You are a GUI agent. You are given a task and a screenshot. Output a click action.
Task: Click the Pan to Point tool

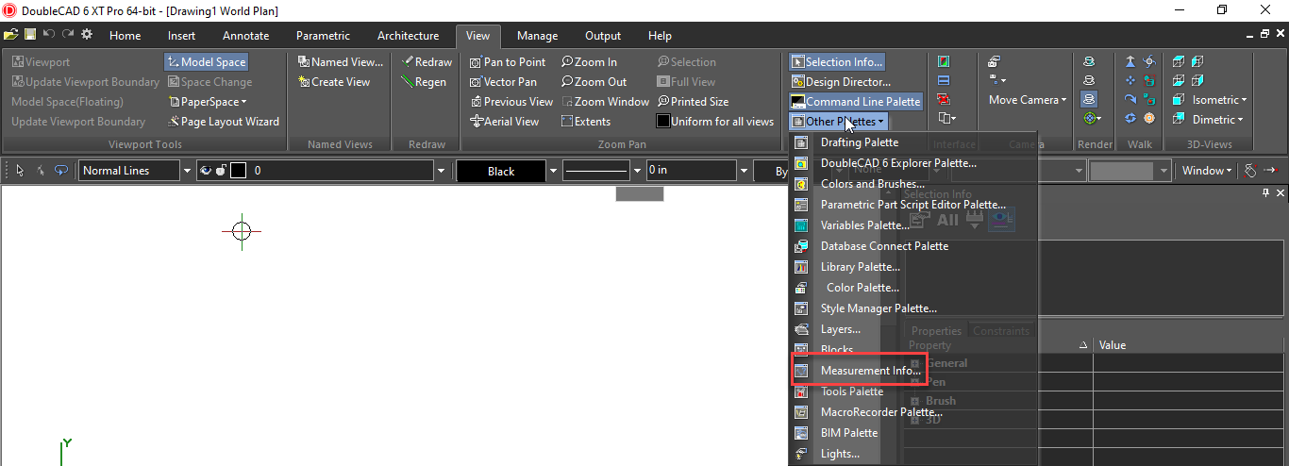pyautogui.click(x=508, y=62)
